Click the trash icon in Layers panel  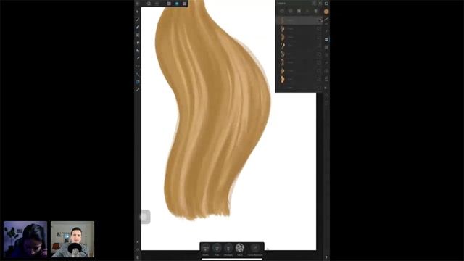(315, 11)
